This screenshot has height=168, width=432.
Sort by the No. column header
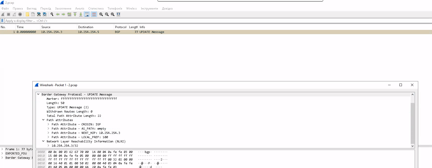click(x=8, y=27)
